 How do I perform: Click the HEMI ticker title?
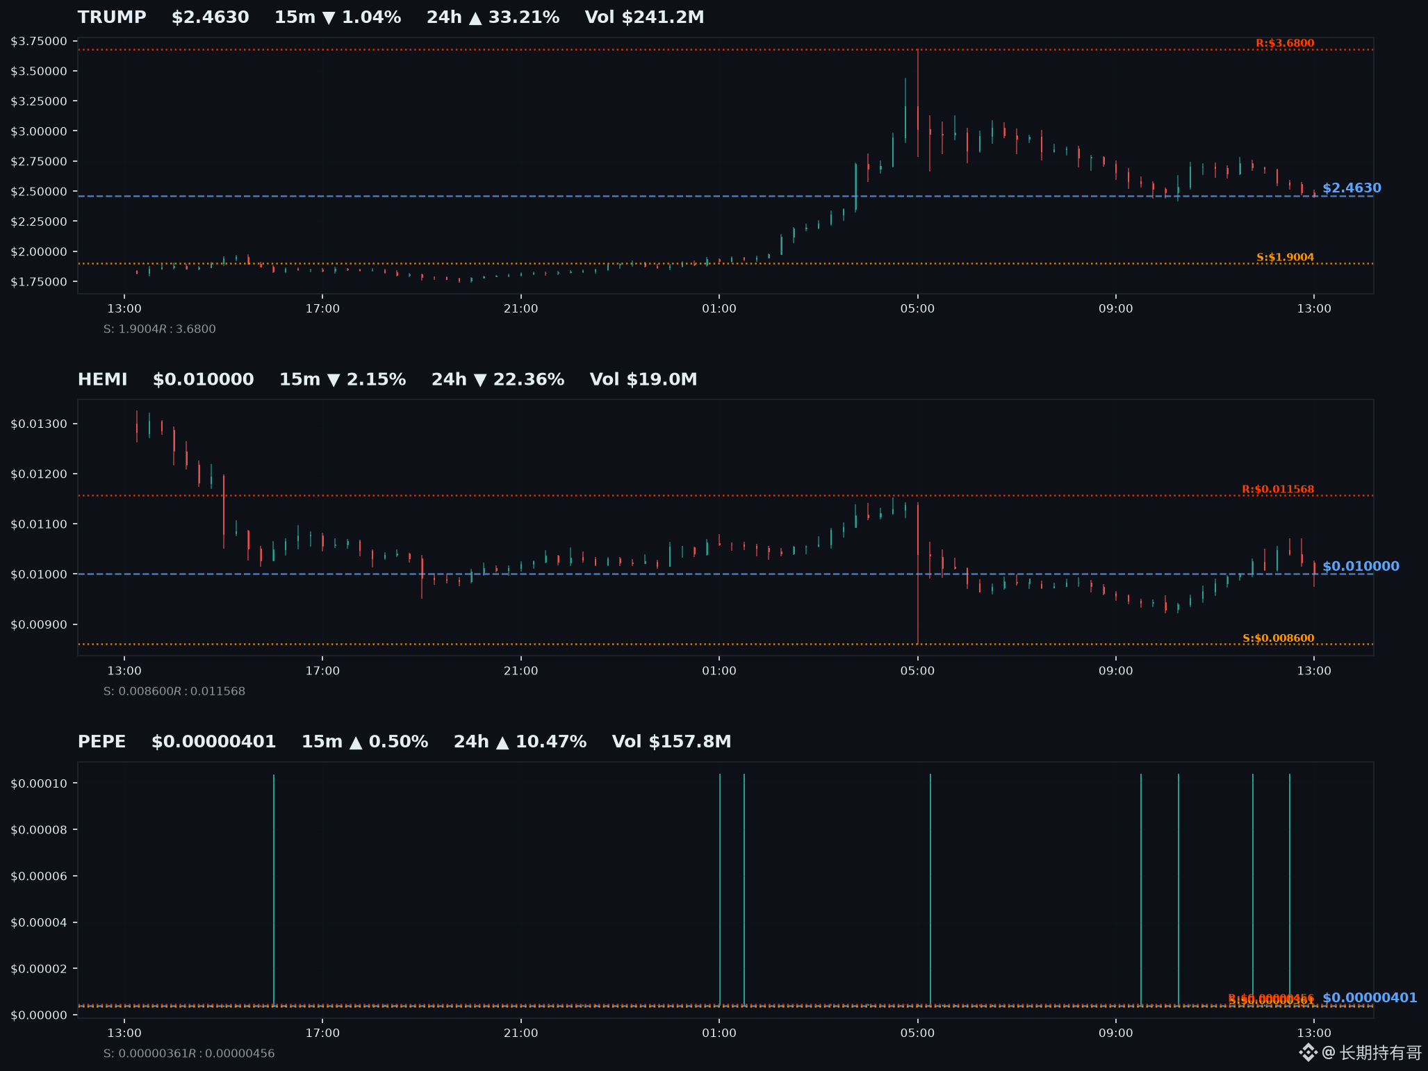pos(103,380)
